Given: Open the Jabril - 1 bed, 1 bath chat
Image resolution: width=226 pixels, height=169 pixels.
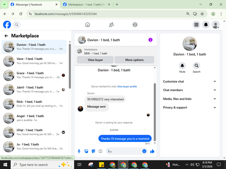Looking at the screenshot, I should coord(34,90).
